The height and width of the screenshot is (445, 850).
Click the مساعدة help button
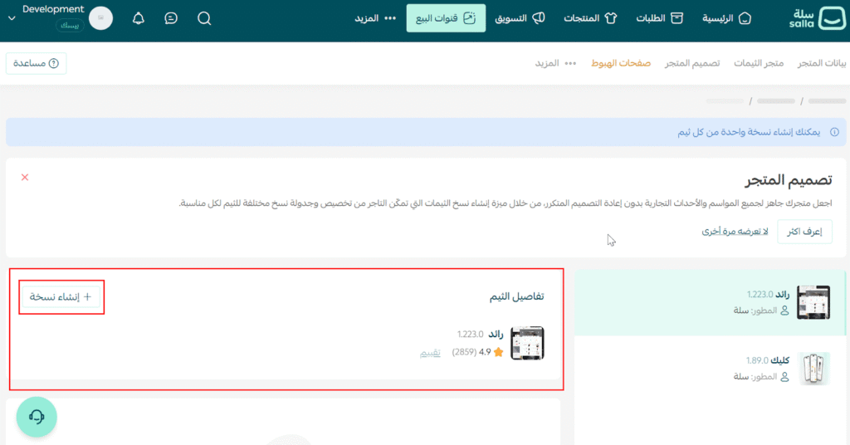(x=36, y=63)
